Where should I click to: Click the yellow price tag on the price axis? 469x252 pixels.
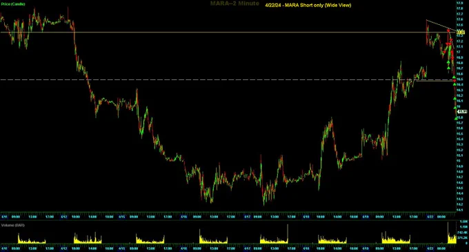coord(461,32)
